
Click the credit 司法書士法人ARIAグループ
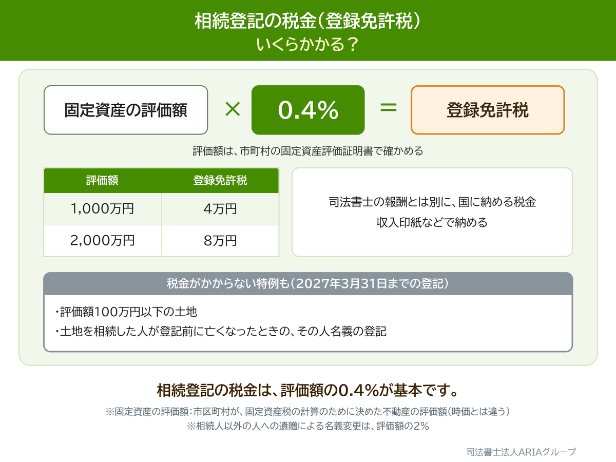point(521,452)
